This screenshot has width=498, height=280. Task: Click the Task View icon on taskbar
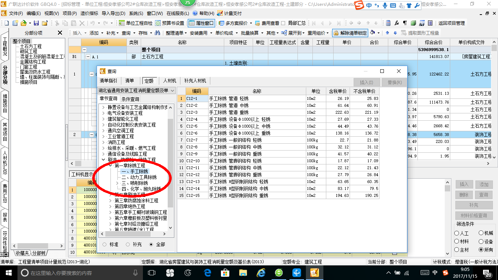[152, 273]
